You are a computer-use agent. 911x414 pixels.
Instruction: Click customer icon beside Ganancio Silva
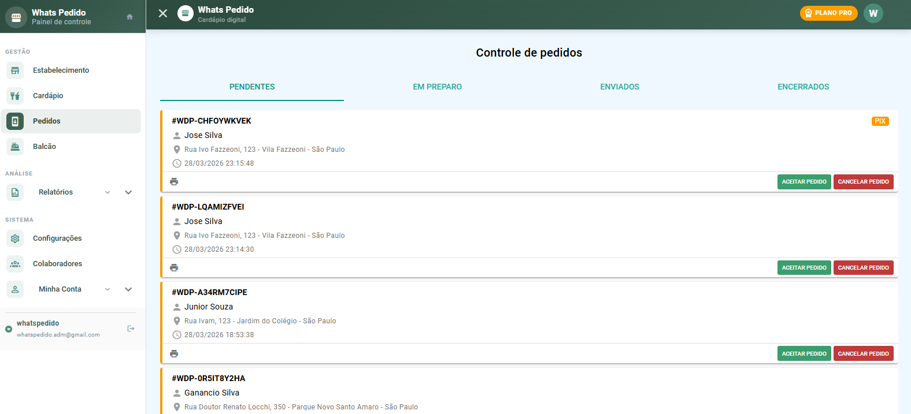pyautogui.click(x=177, y=393)
